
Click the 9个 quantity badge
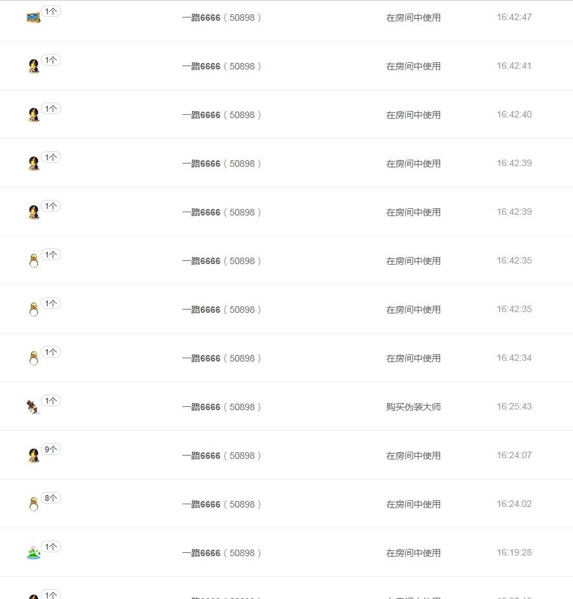[51, 449]
